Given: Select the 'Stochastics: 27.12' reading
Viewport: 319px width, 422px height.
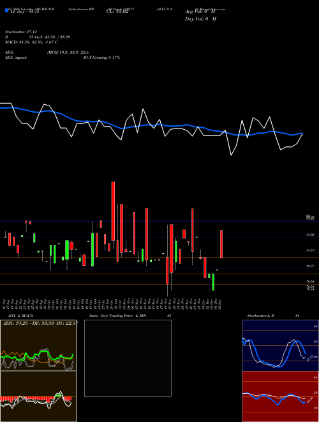Looking at the screenshot, I should (21, 32).
